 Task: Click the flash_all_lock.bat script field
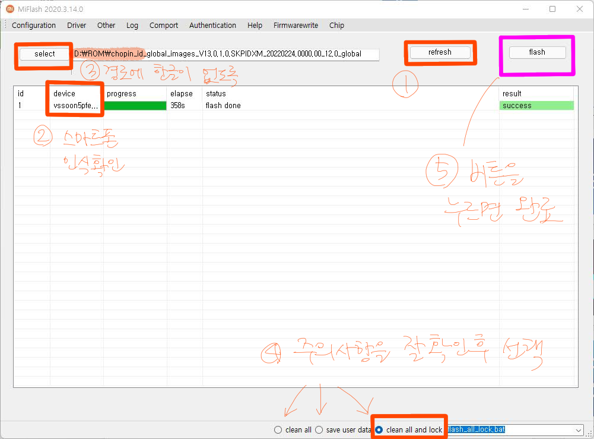(510, 429)
